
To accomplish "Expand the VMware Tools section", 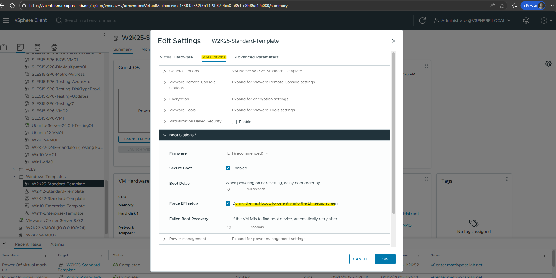I will 165,110.
